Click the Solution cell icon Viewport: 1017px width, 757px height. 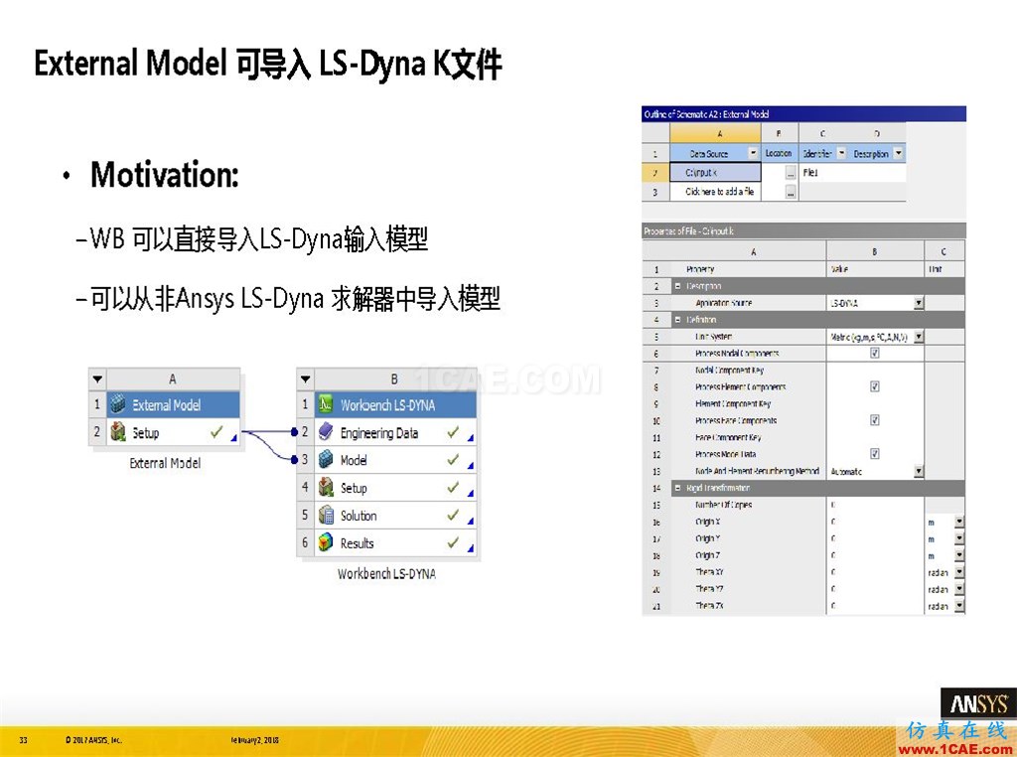tap(326, 515)
